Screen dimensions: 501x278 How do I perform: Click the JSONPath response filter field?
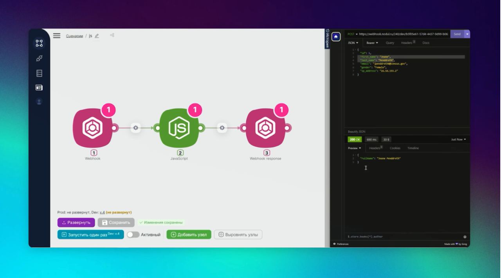(x=403, y=237)
